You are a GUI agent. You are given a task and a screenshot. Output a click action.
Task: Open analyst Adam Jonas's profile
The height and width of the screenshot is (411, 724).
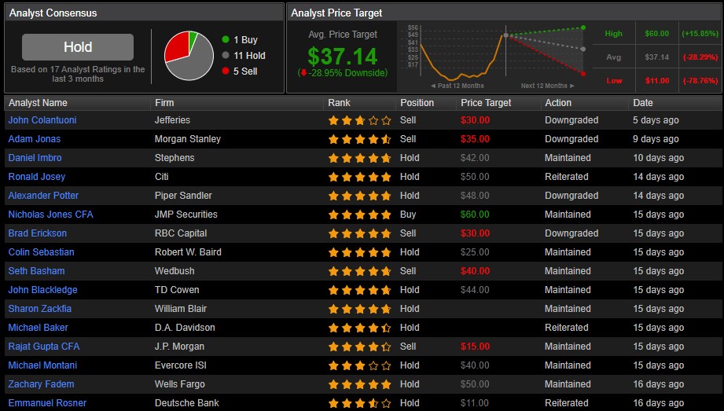tap(34, 139)
